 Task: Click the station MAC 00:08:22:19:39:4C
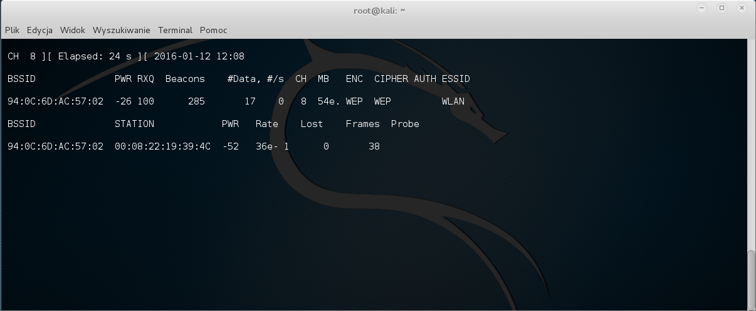point(162,146)
